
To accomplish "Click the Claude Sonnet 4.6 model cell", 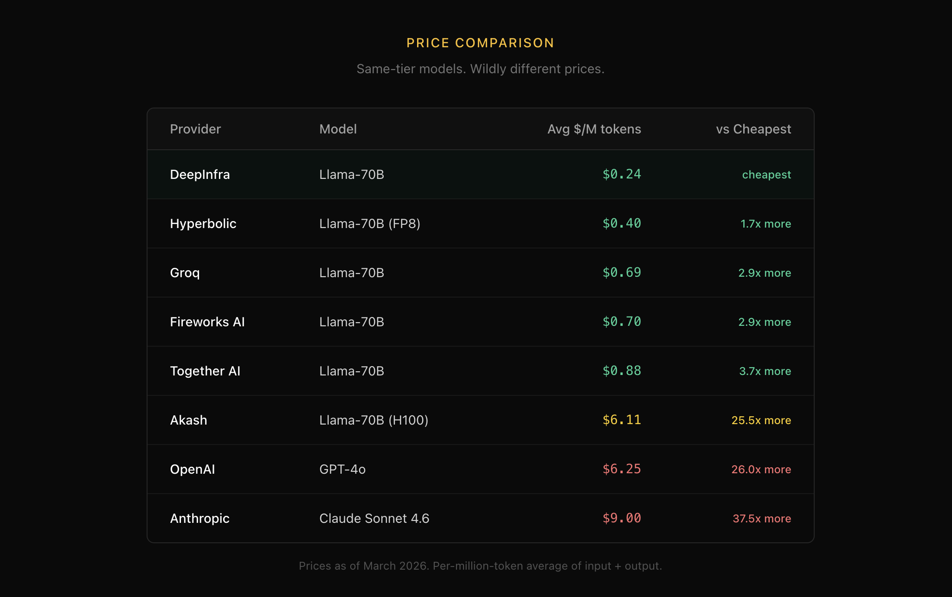I will 374,519.
